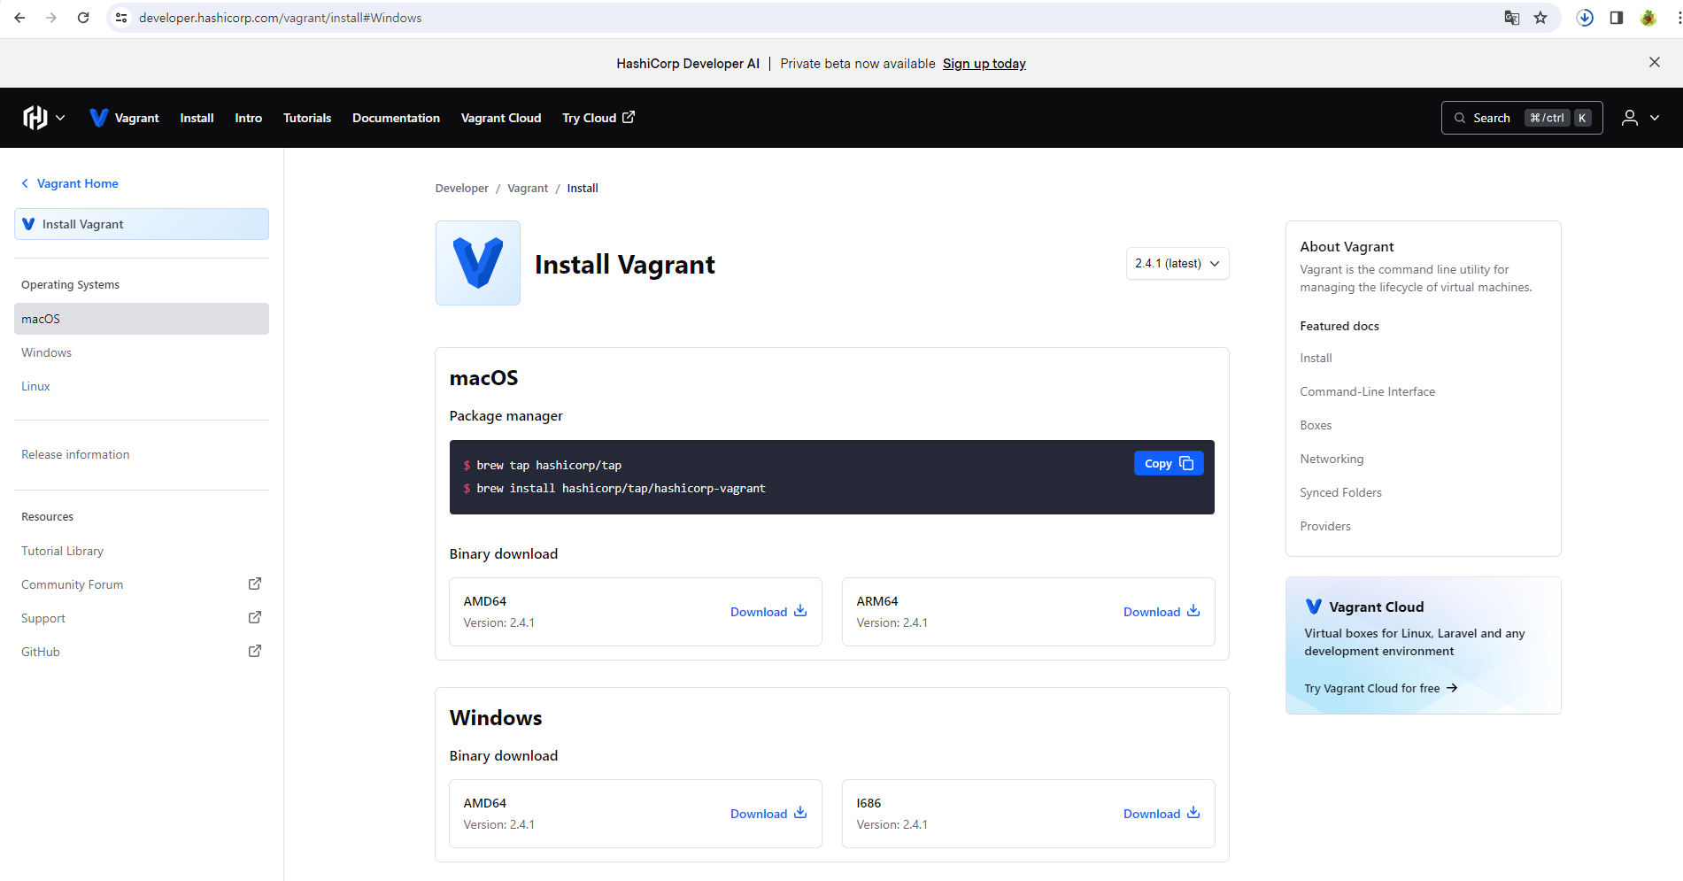The width and height of the screenshot is (1683, 881).
Task: Open the Tutorials nav item
Action: [307, 118]
